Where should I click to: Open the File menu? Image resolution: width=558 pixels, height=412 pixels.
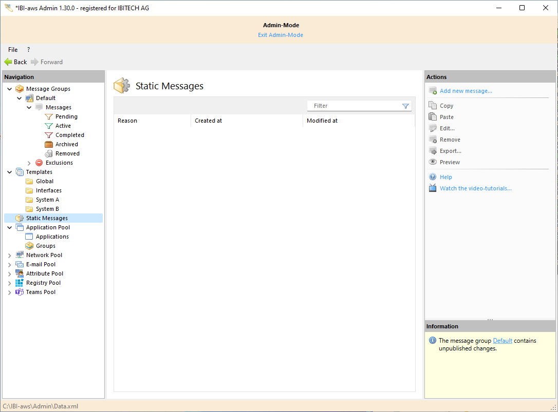click(x=13, y=50)
